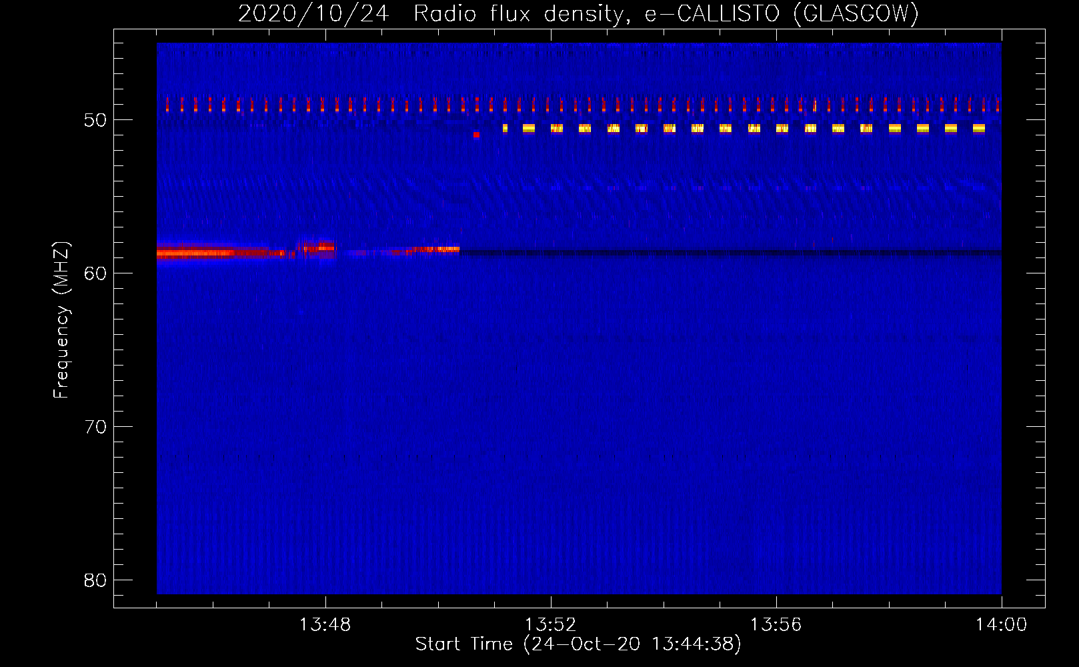Click the 13:56 time tick label
Viewport: 1079px width, 667px height.
(x=776, y=625)
